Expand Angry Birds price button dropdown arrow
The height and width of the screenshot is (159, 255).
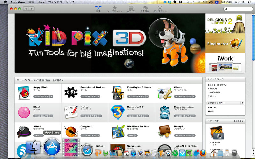point(52,97)
